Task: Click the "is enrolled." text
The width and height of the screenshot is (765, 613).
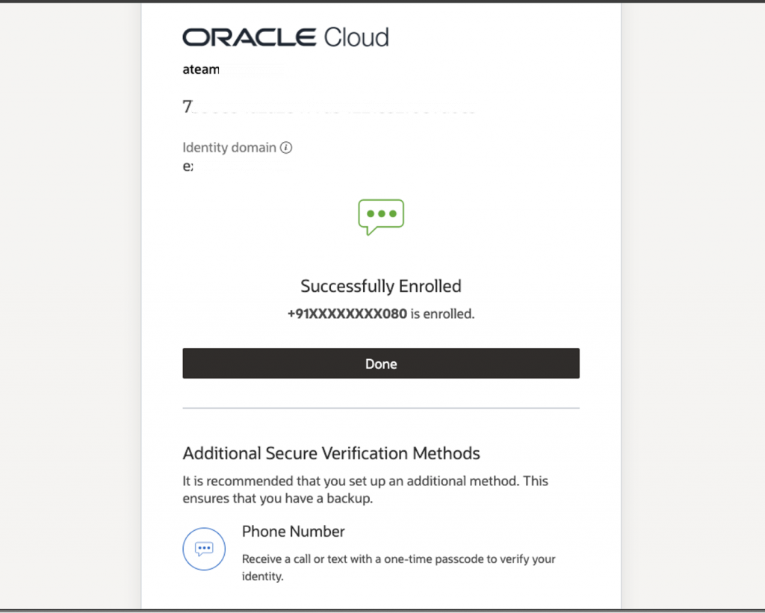Action: [442, 314]
